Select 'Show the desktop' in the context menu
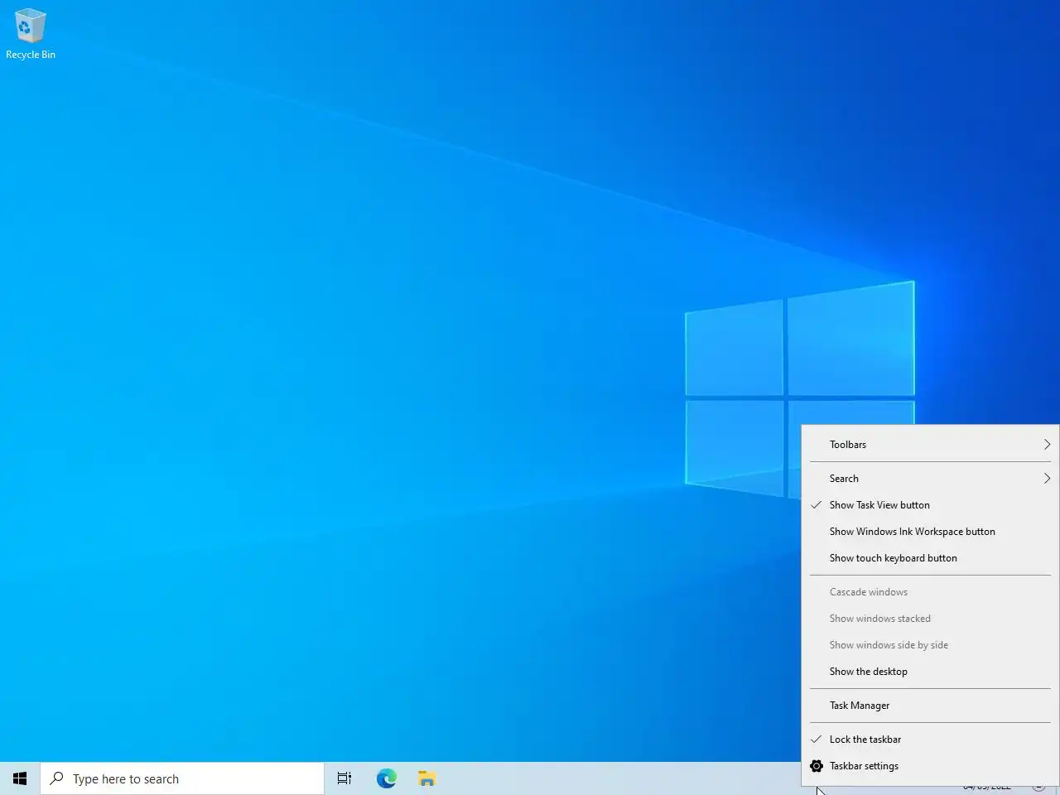 [930, 672]
